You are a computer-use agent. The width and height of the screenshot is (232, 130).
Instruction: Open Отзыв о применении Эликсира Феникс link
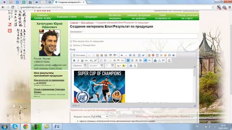(x=49, y=91)
